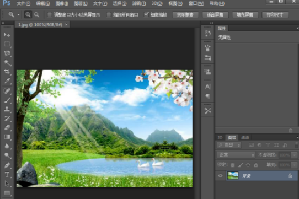Enable zoom all windows checkbox
Image resolution: width=299 pixels, height=199 pixels.
[x=109, y=14]
